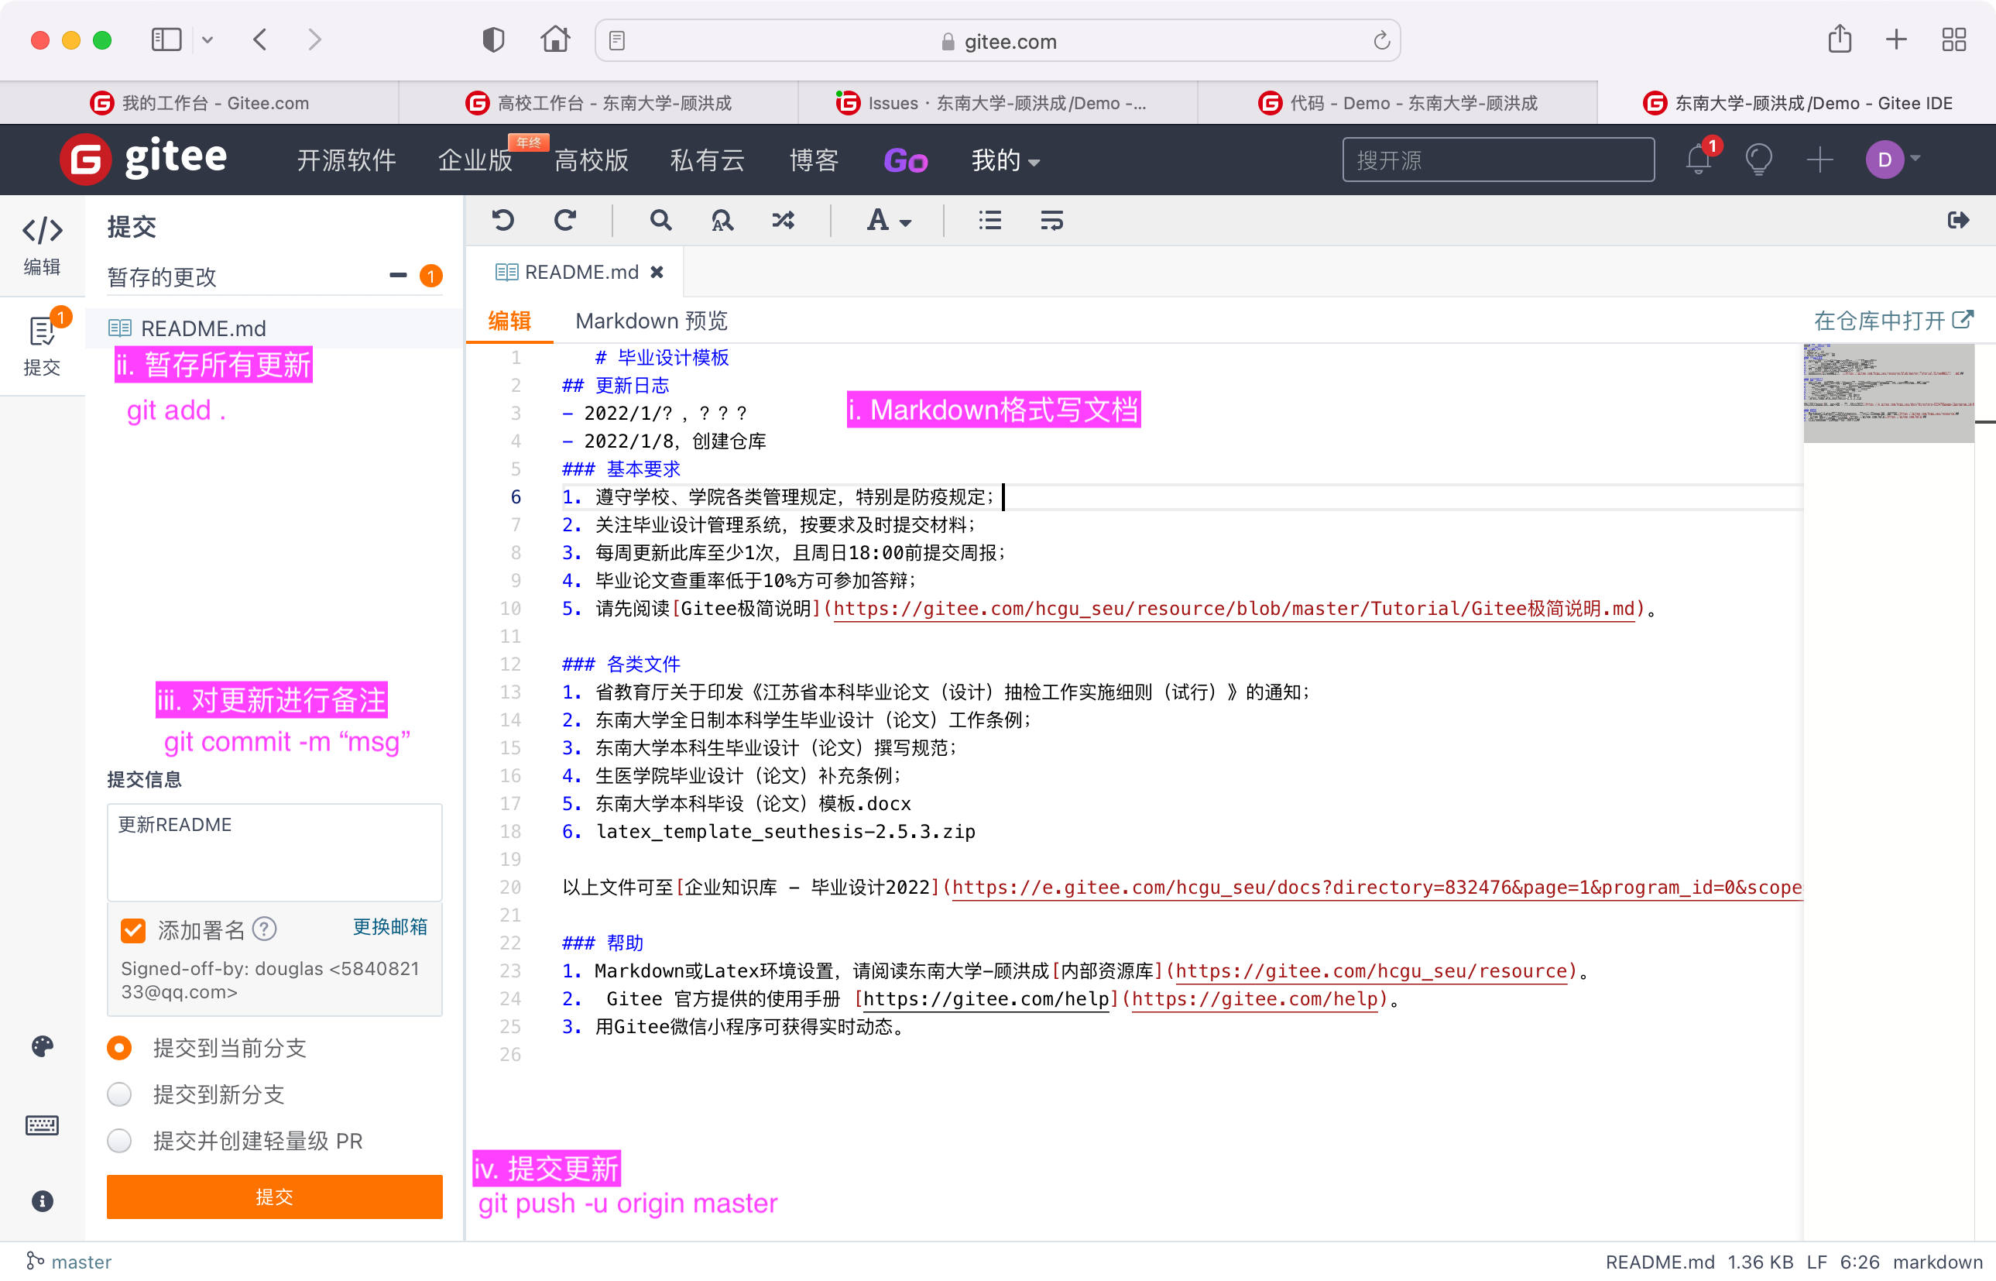Click the redo icon in editor toolbar
The width and height of the screenshot is (1996, 1281).
click(x=565, y=221)
